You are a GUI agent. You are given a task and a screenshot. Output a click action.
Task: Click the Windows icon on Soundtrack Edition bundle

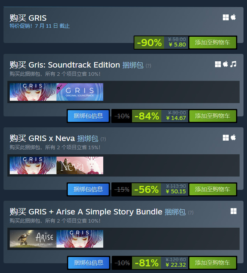(x=218, y=64)
